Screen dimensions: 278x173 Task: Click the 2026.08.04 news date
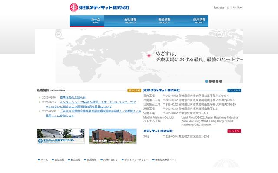[x=49, y=97]
